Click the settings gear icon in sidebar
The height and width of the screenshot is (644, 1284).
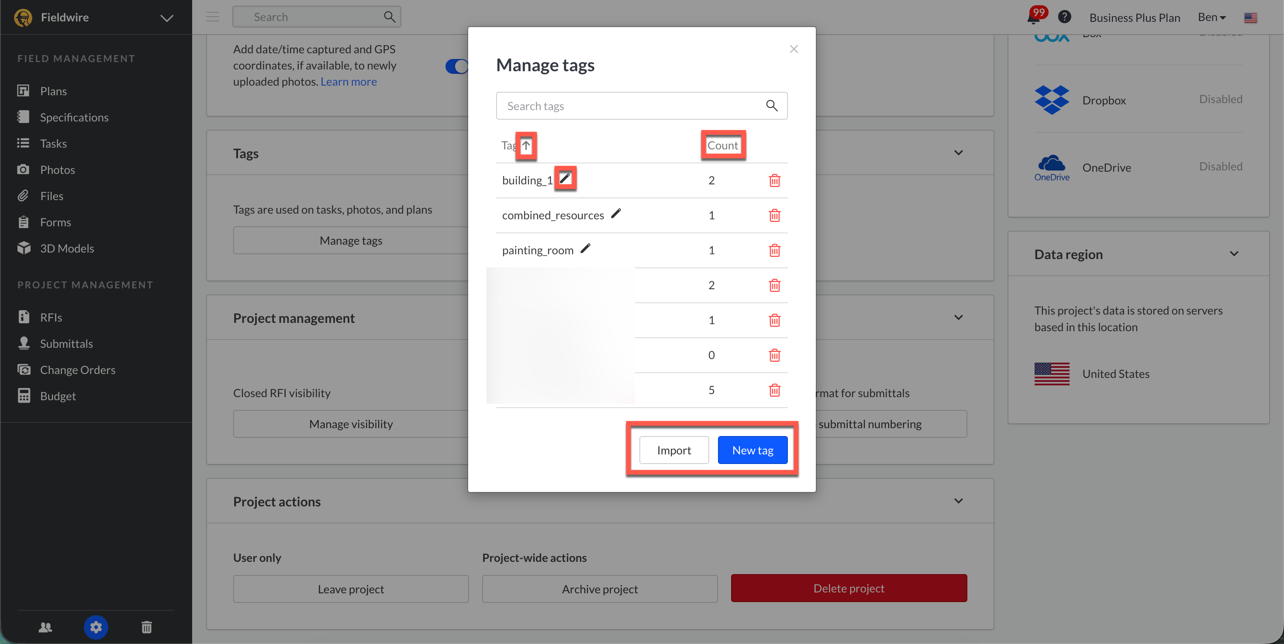[96, 627]
